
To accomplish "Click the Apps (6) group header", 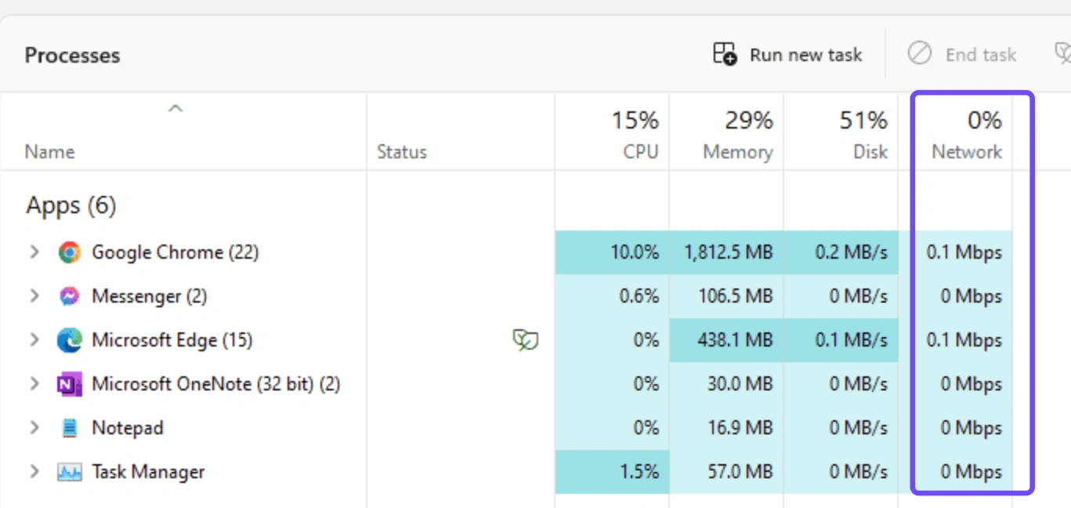I will click(71, 205).
